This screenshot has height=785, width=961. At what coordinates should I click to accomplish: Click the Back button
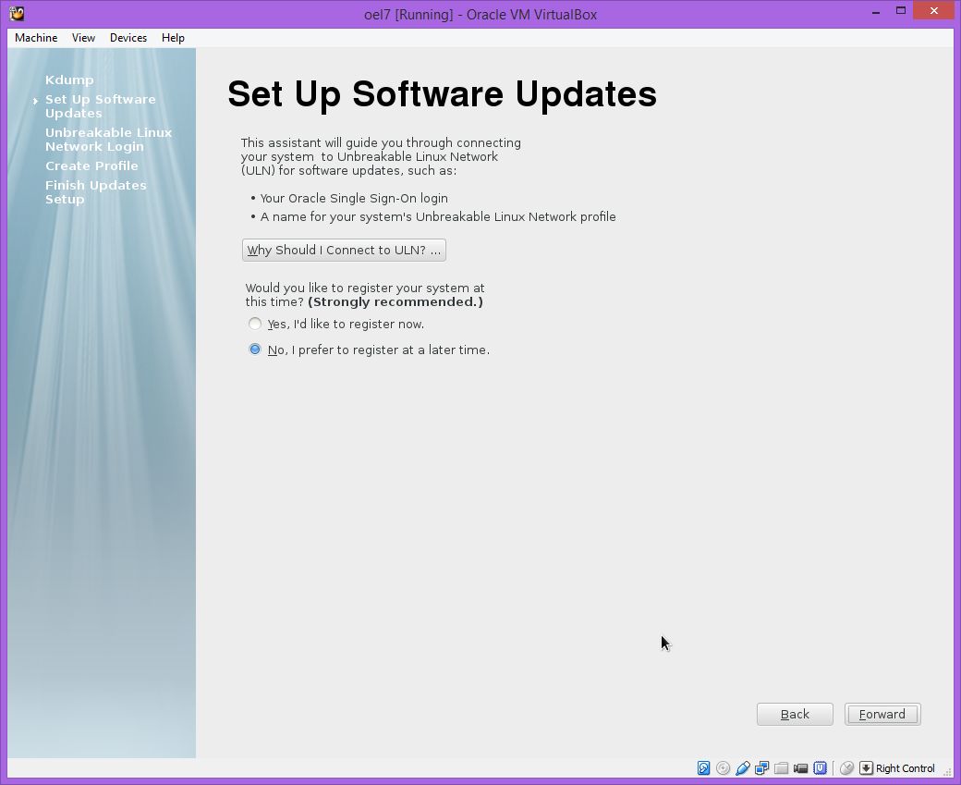click(795, 714)
